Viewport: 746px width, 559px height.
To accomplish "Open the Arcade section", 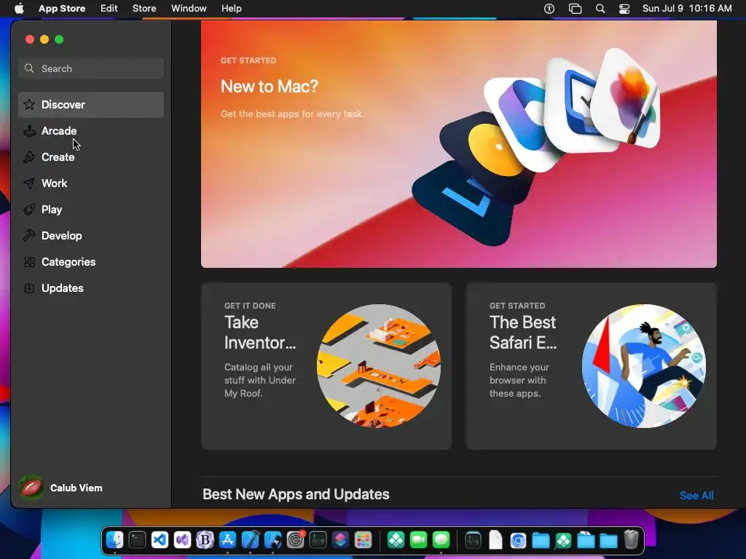I will click(91, 131).
